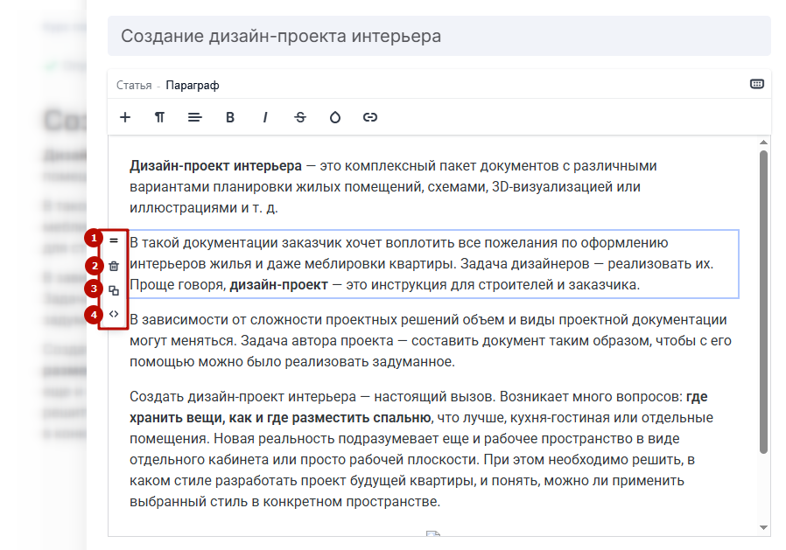The width and height of the screenshot is (786, 550).
Task: Open the paragraph format pilcrow menu
Action: pos(160,117)
